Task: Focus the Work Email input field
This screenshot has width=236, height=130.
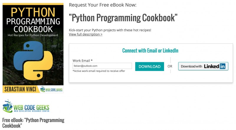Action: pos(102,66)
